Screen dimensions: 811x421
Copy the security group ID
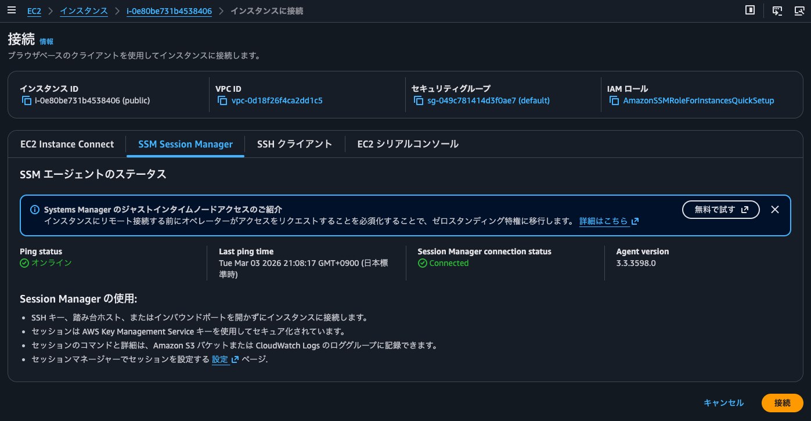(419, 100)
